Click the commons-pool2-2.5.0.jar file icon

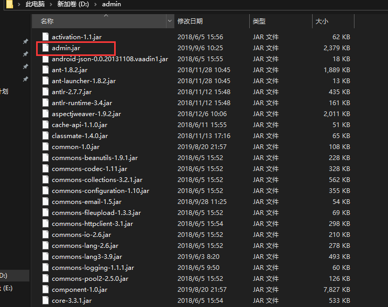(46, 278)
